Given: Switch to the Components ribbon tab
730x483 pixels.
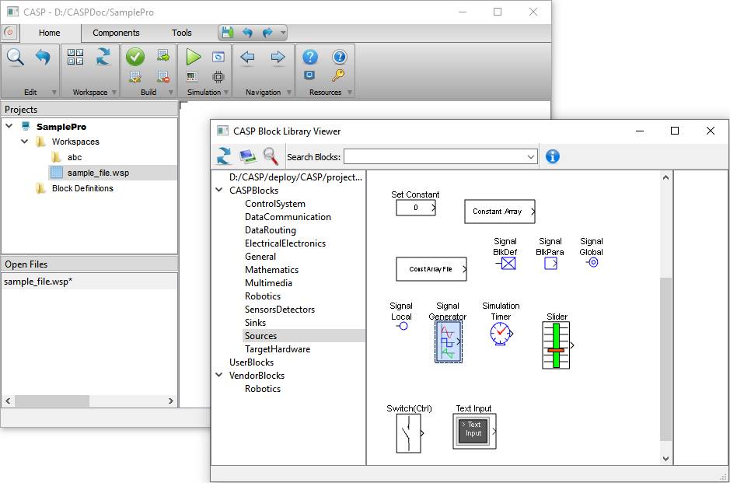Looking at the screenshot, I should coord(116,33).
